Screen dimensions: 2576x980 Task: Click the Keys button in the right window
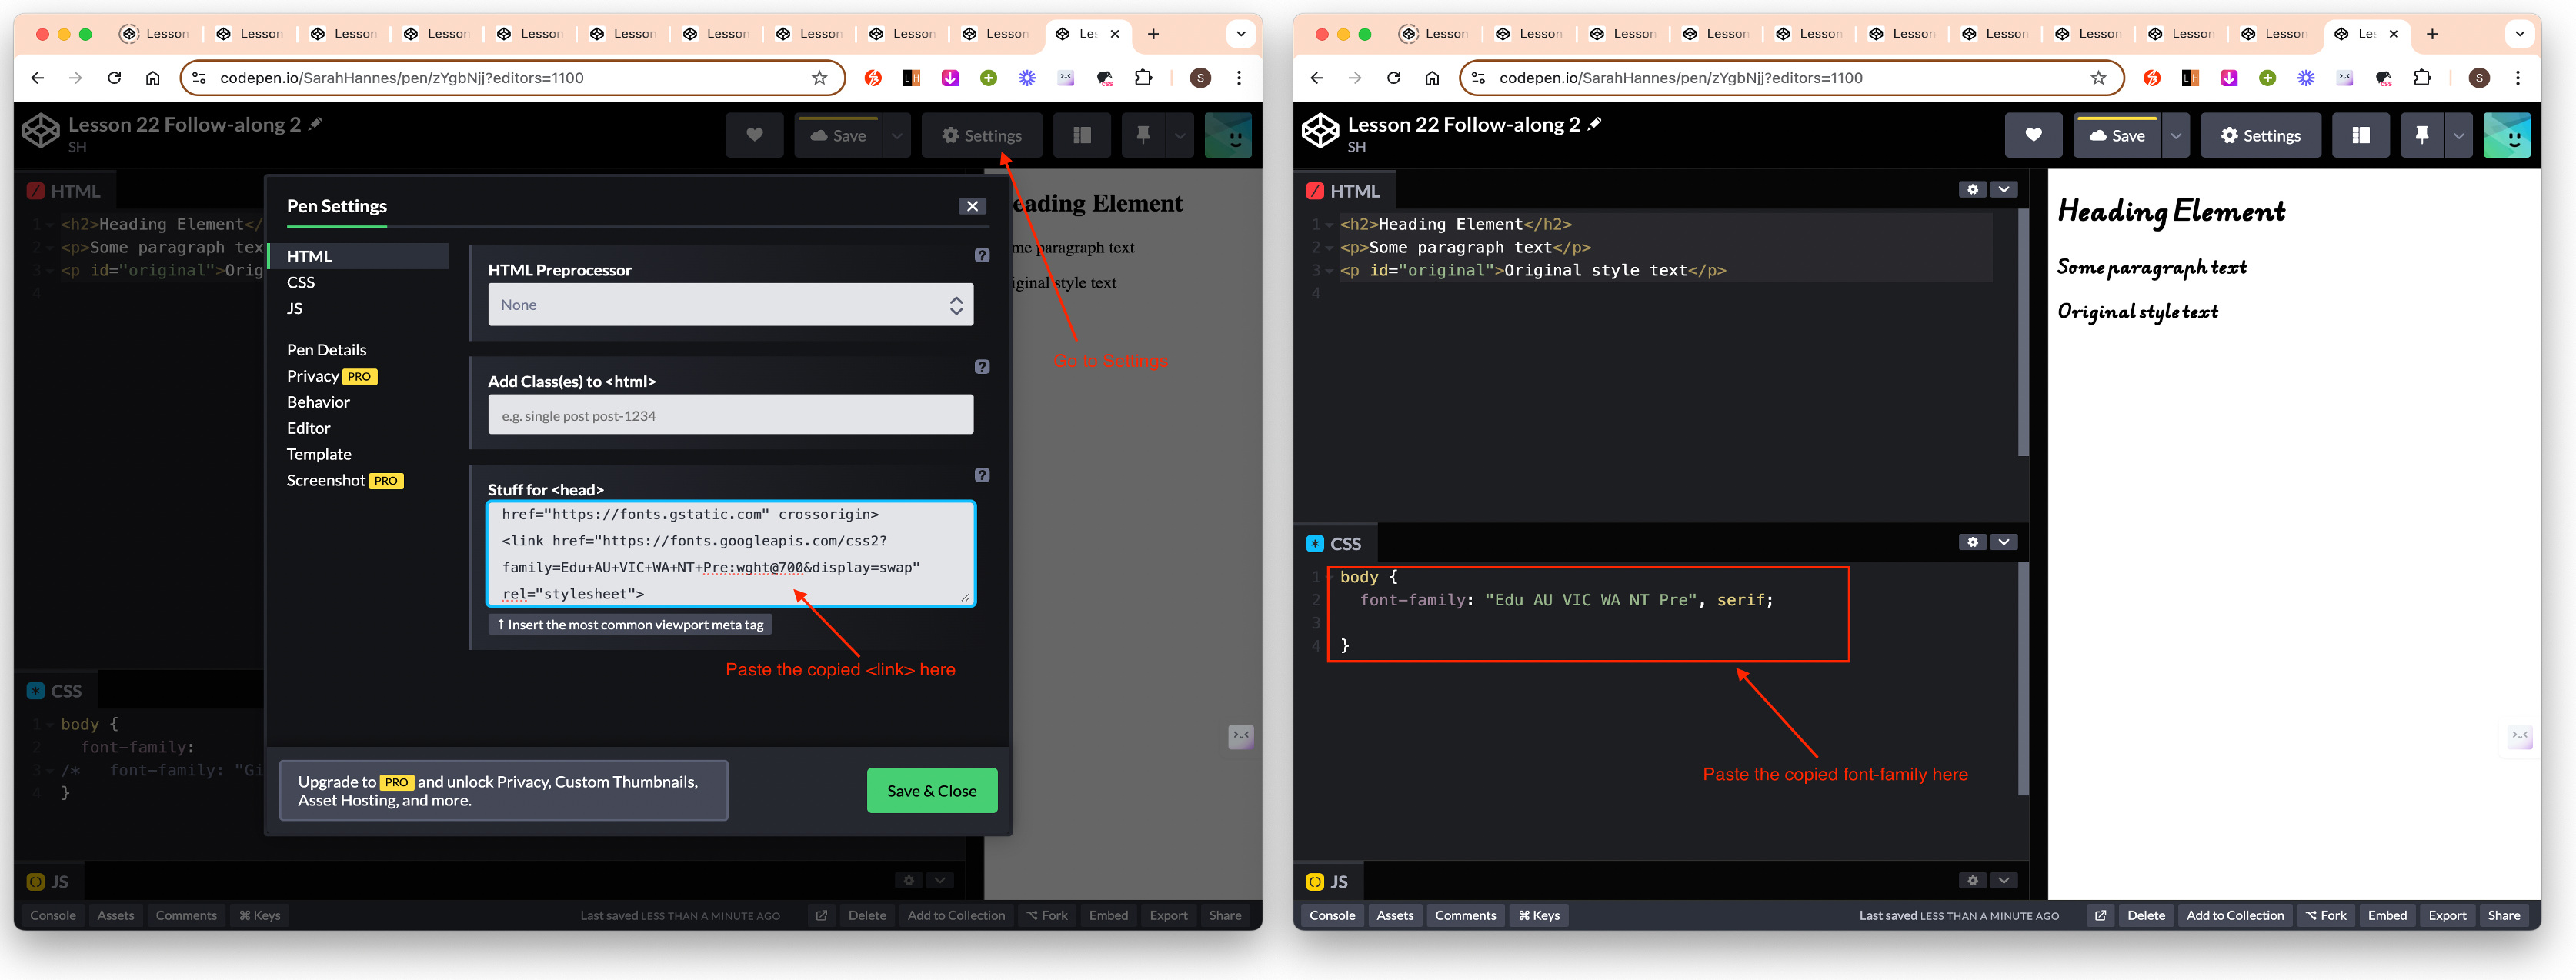coord(1539,915)
